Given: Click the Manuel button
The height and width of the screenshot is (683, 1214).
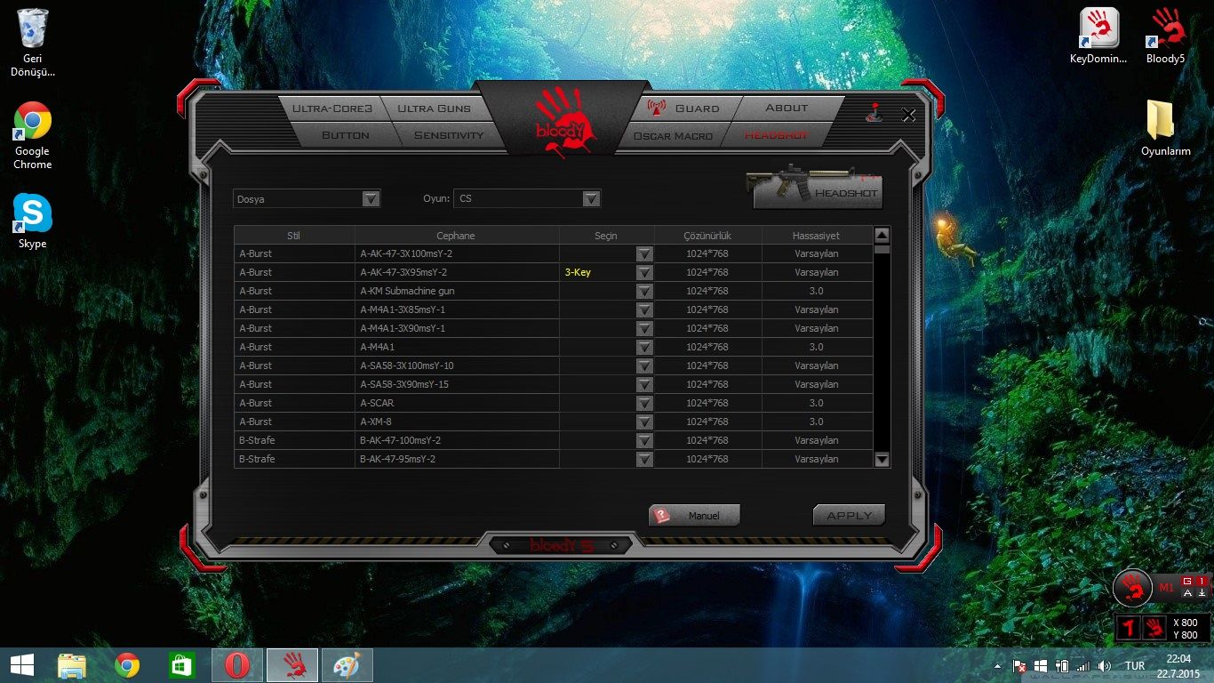Looking at the screenshot, I should point(694,516).
